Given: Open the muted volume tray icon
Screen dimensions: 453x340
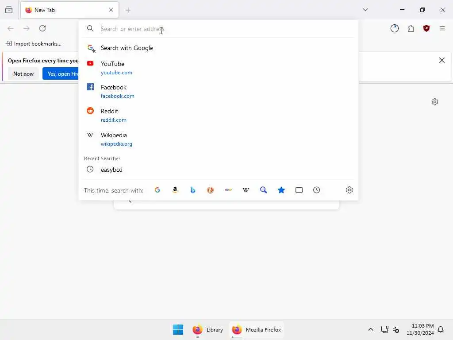Looking at the screenshot, I should (396, 329).
